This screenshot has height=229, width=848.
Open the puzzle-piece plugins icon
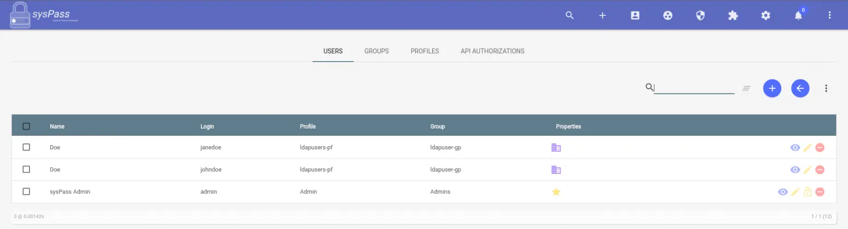click(x=733, y=15)
